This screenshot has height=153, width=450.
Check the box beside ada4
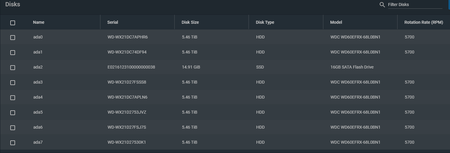[13, 98]
